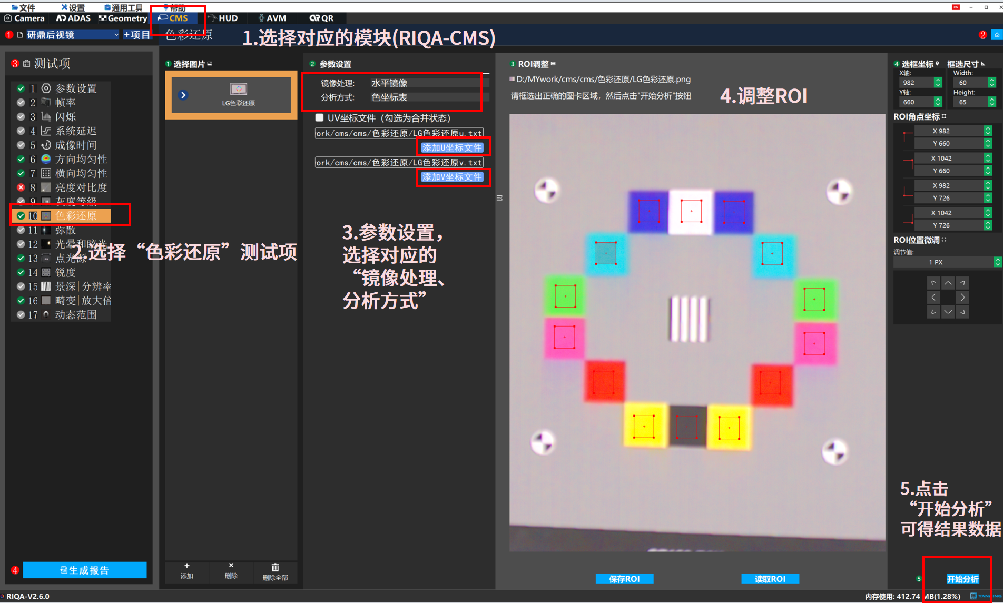This screenshot has height=603, width=1003.
Task: Move ROI diagonally with bottom-left arrow
Action: point(933,312)
